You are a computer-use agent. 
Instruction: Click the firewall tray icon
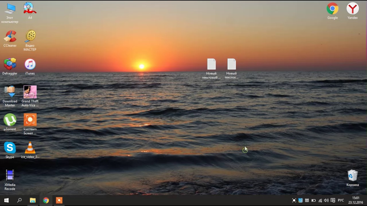(x=307, y=201)
